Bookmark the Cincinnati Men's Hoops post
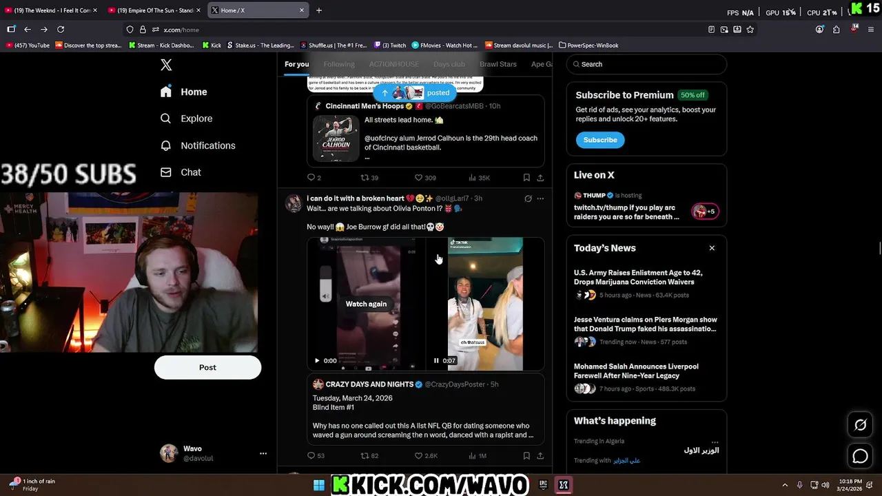 tap(526, 178)
